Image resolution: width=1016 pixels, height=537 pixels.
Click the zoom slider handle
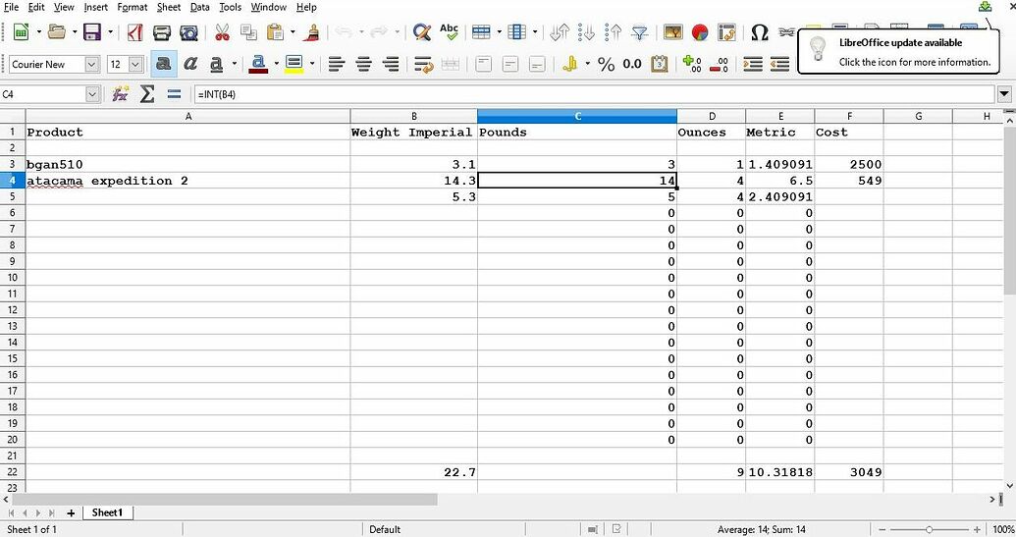(x=930, y=529)
